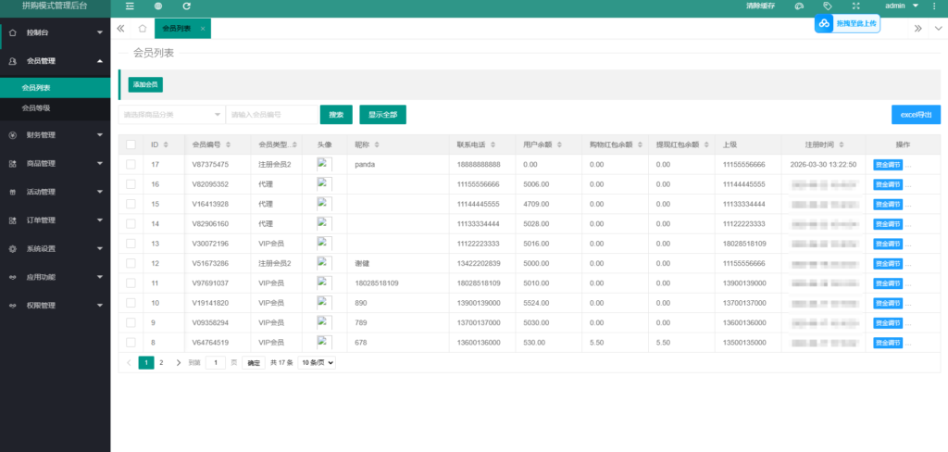Toggle sidebar with the hamburger menu icon
The height and width of the screenshot is (452, 948).
(x=130, y=6)
